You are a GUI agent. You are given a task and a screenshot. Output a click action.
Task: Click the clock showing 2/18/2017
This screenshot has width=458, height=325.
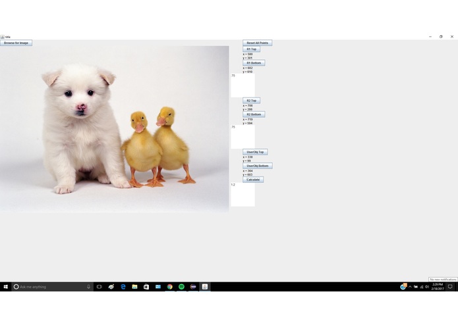point(438,287)
